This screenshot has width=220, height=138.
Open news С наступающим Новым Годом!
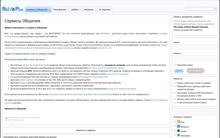click(x=192, y=102)
